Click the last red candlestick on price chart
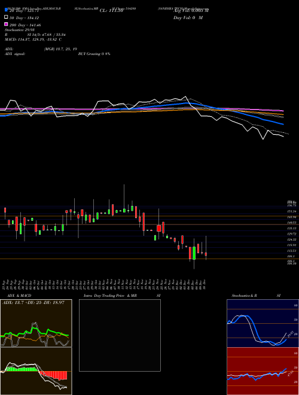 206,254
